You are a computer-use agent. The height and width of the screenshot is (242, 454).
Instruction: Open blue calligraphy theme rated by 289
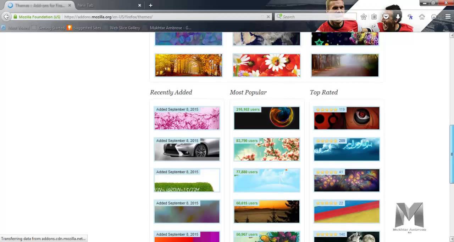[x=347, y=149]
